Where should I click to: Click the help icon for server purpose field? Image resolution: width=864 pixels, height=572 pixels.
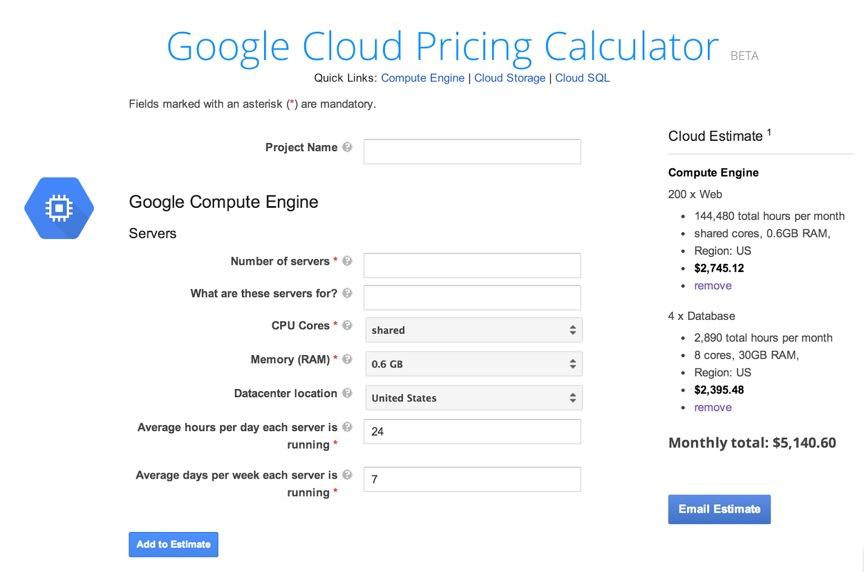pyautogui.click(x=347, y=294)
